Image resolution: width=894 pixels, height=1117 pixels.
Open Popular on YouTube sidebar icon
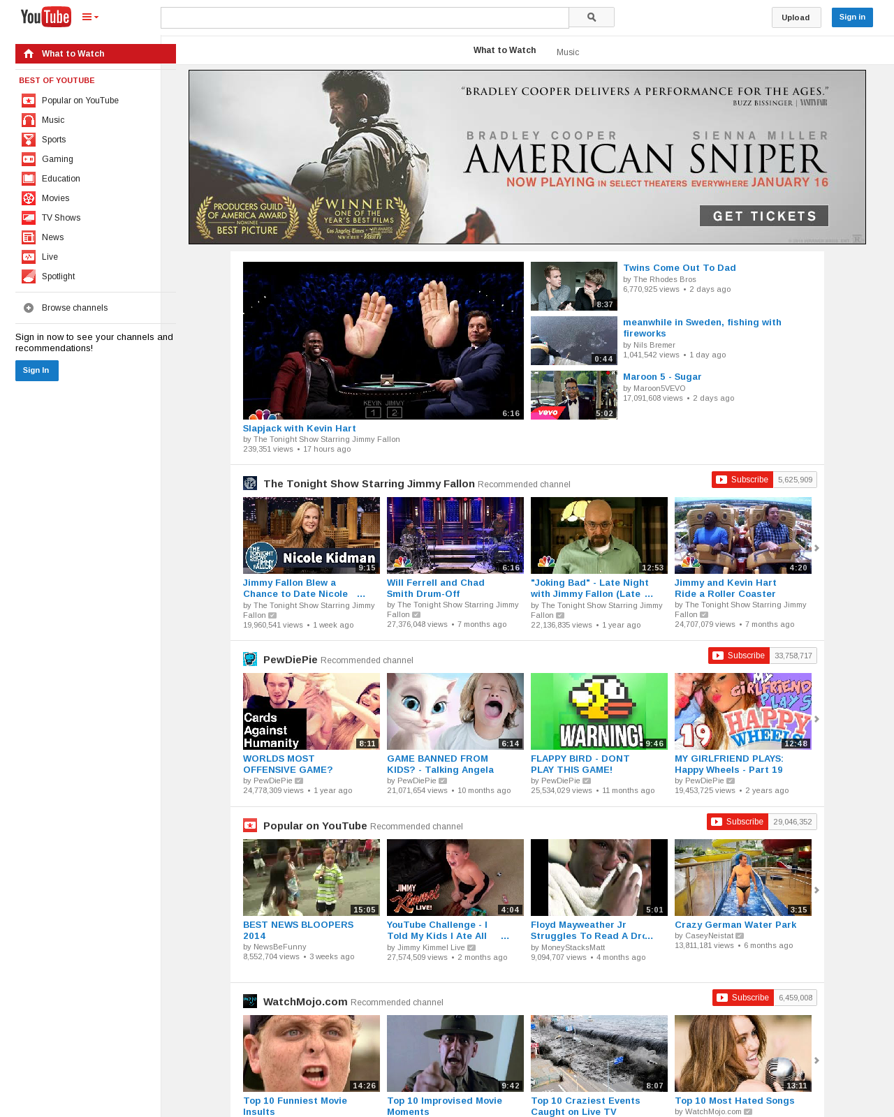click(x=29, y=101)
